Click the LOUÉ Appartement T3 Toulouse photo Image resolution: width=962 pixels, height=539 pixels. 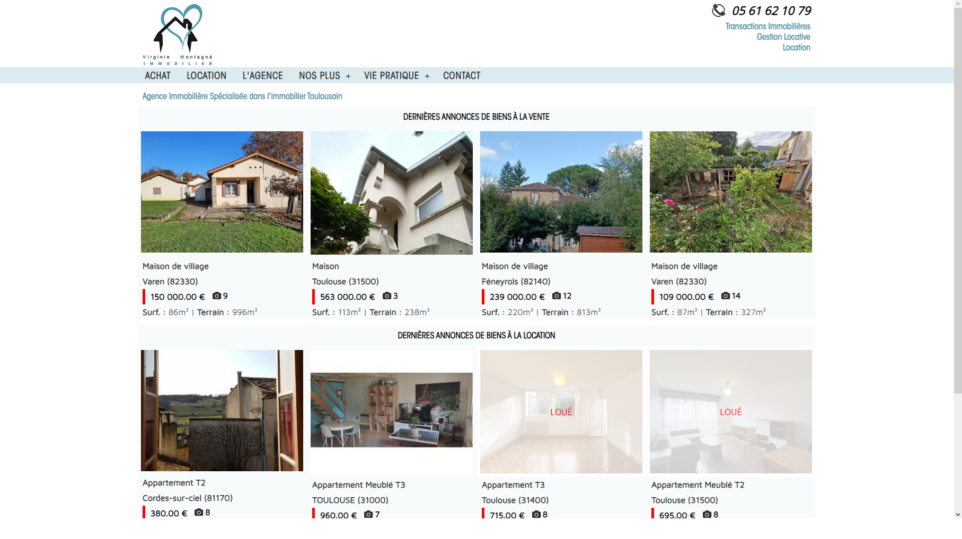tap(561, 411)
